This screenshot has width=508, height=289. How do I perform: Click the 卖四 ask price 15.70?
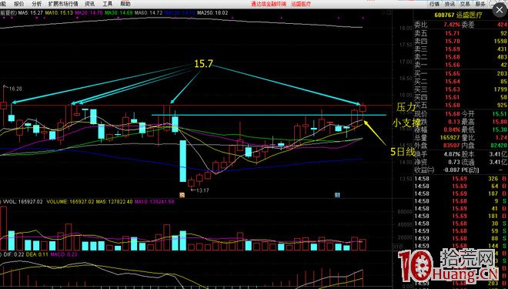pos(453,41)
